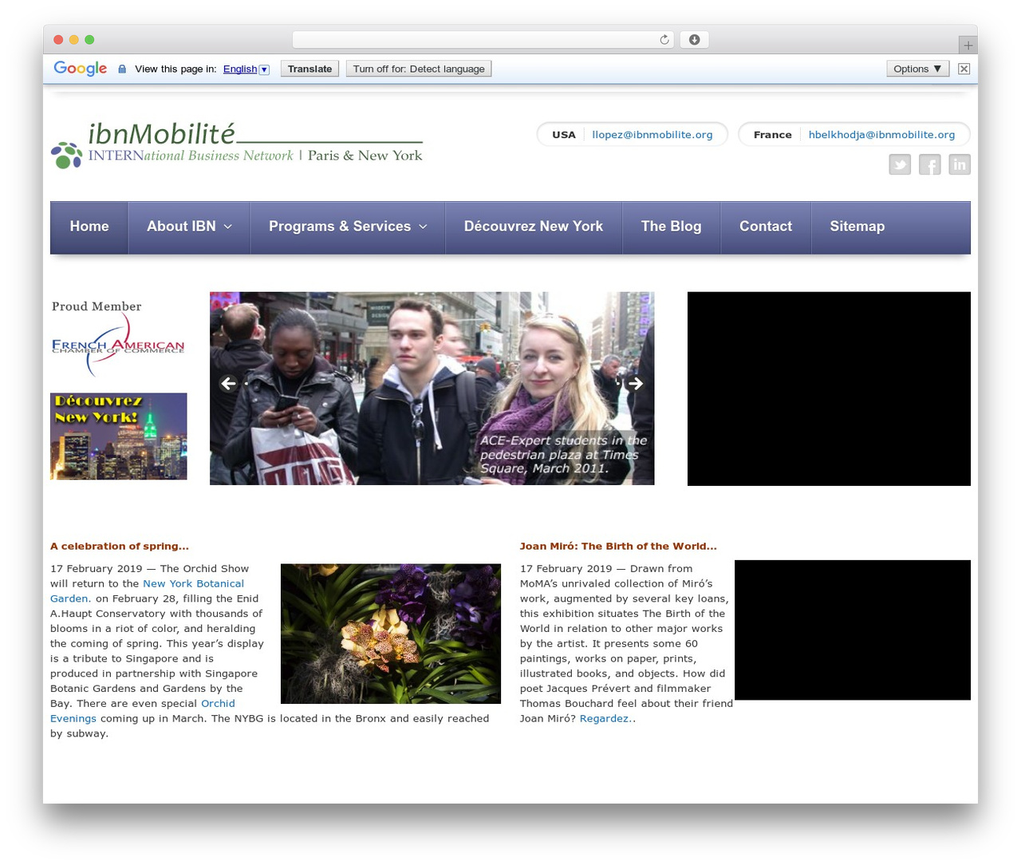Click the black video panel beside Miró article
This screenshot has width=1021, height=865.
pos(853,630)
